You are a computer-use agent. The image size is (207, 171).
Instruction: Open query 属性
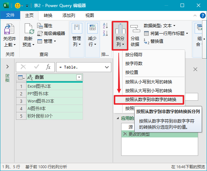pos(45,26)
